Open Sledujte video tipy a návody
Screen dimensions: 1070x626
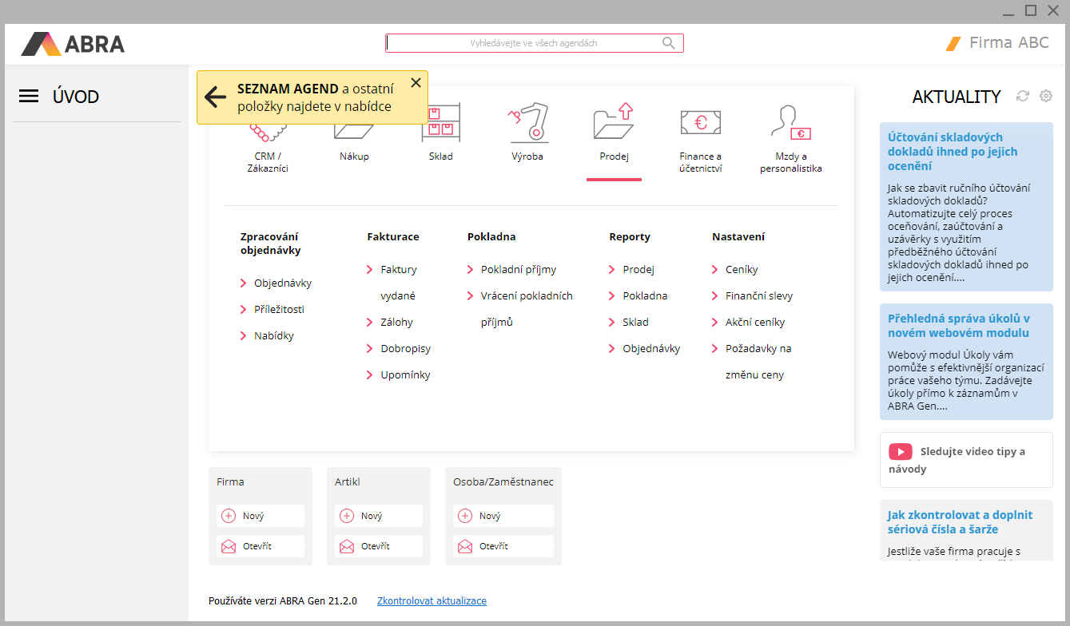coord(965,460)
